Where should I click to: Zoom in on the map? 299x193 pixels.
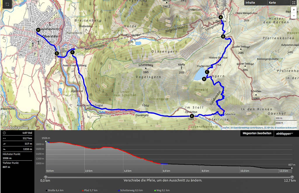tap(293, 10)
